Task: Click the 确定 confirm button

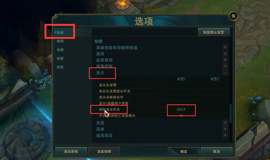Action: click(x=183, y=151)
